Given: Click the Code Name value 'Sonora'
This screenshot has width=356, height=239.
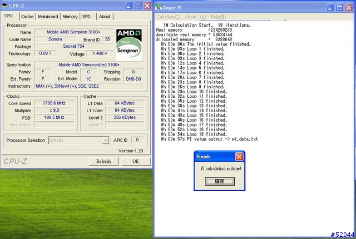Looking at the screenshot, I should 56,39.
